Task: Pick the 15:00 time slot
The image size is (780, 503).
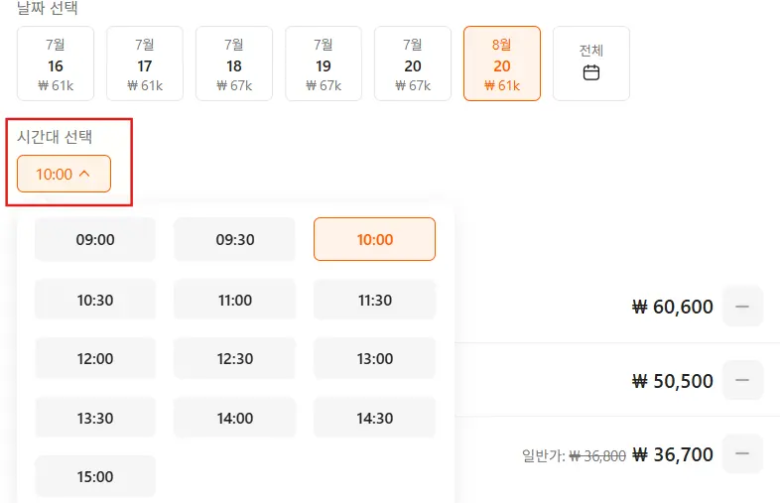Action: click(95, 476)
